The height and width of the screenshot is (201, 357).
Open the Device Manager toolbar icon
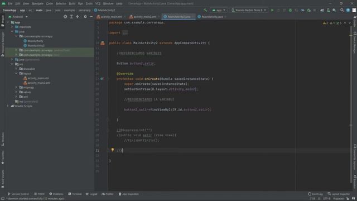(329, 10)
